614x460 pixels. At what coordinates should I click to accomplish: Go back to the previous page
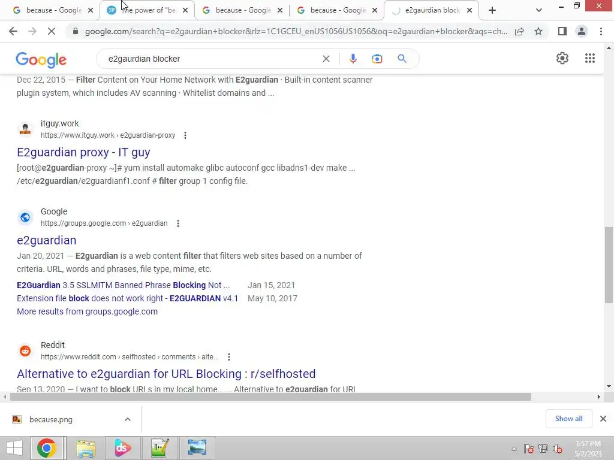(x=13, y=31)
